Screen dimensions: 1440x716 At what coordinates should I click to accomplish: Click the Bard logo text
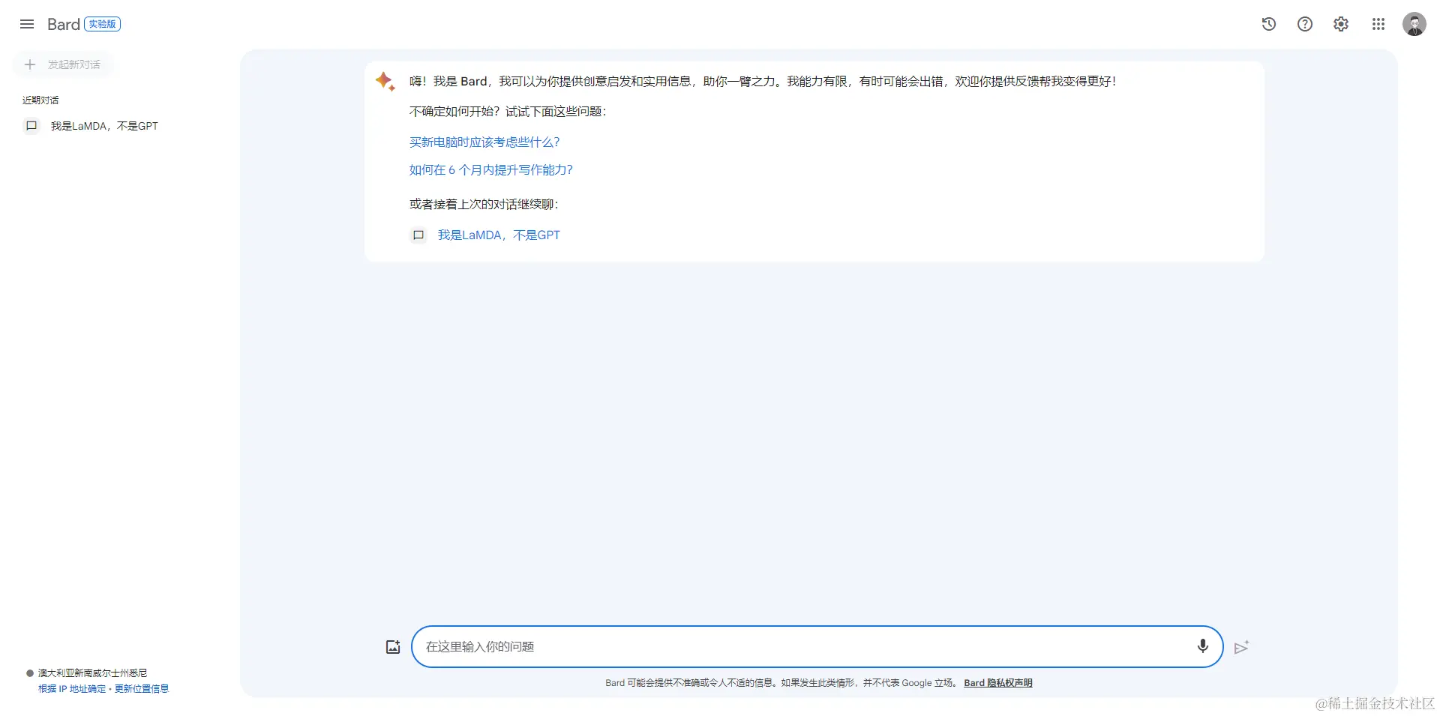pos(64,24)
